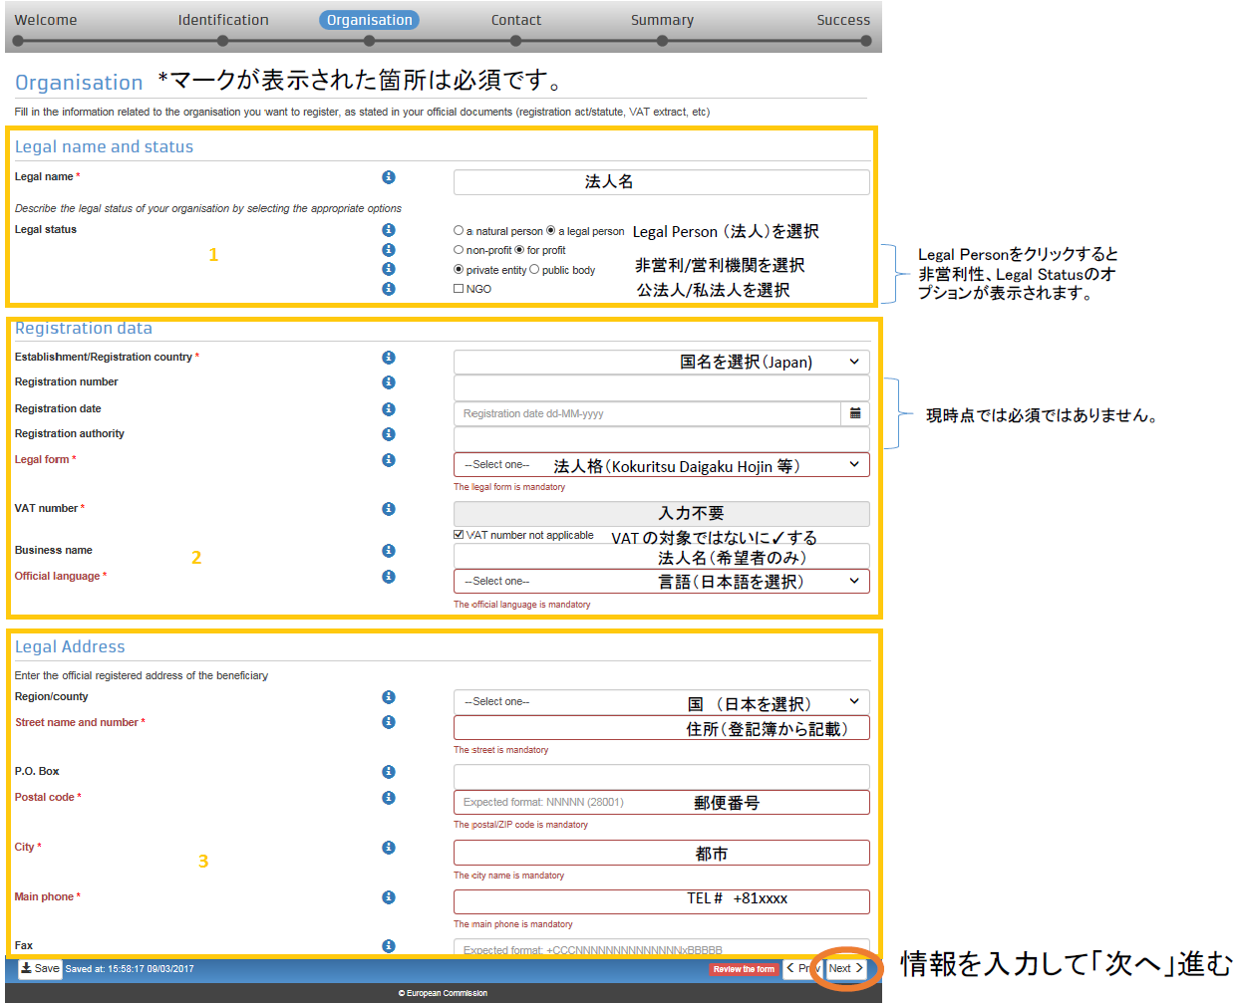
Task: Expand the Legal form dropdown
Action: click(661, 465)
